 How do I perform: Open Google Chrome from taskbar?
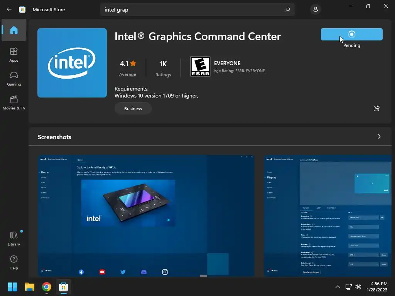tap(47, 287)
